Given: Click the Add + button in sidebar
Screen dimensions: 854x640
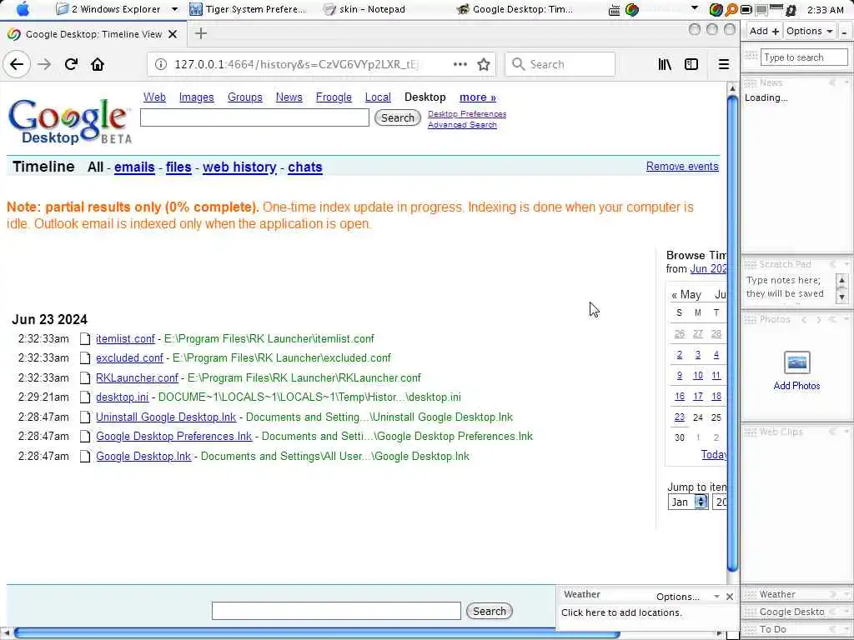Looking at the screenshot, I should (764, 31).
